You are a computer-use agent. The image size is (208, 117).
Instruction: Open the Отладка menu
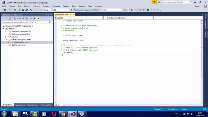(x=46, y=6)
